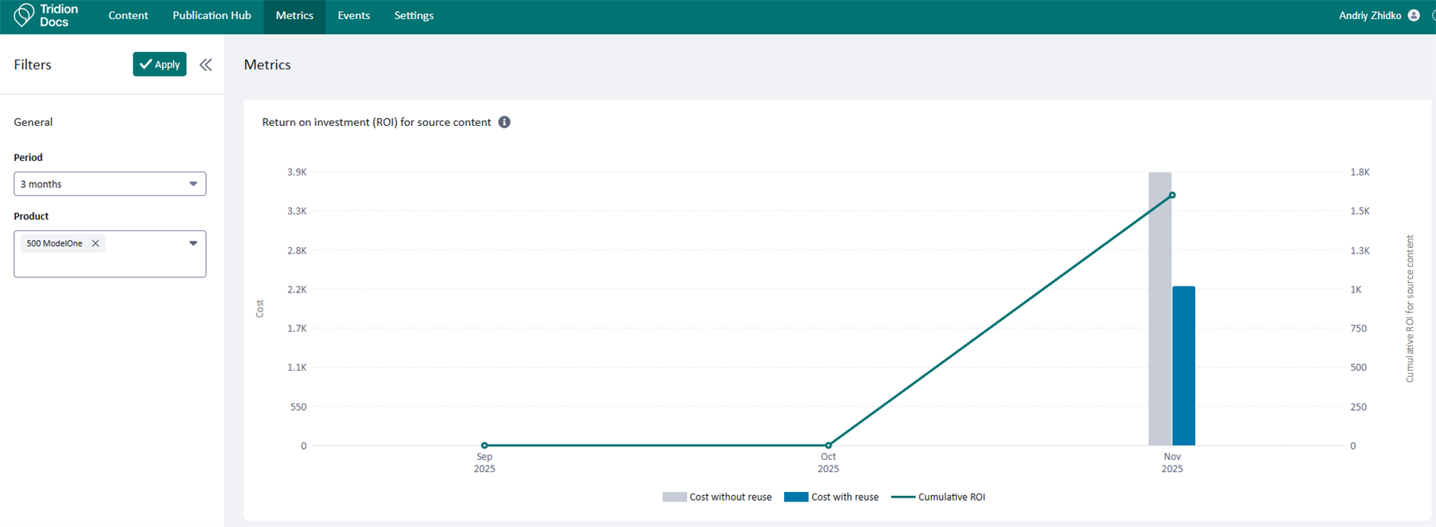Expand the Product dropdown arrow
Image resolution: width=1436 pixels, height=527 pixels.
click(x=193, y=243)
